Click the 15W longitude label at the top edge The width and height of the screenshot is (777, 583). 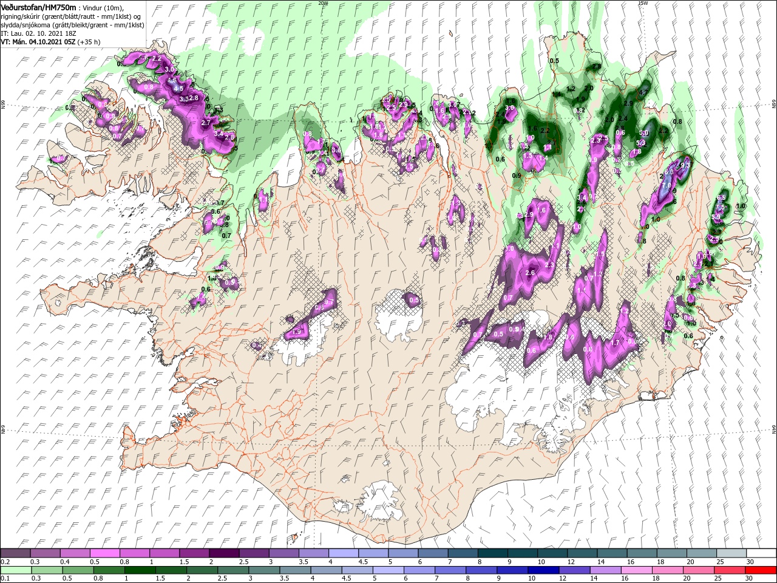click(643, 3)
